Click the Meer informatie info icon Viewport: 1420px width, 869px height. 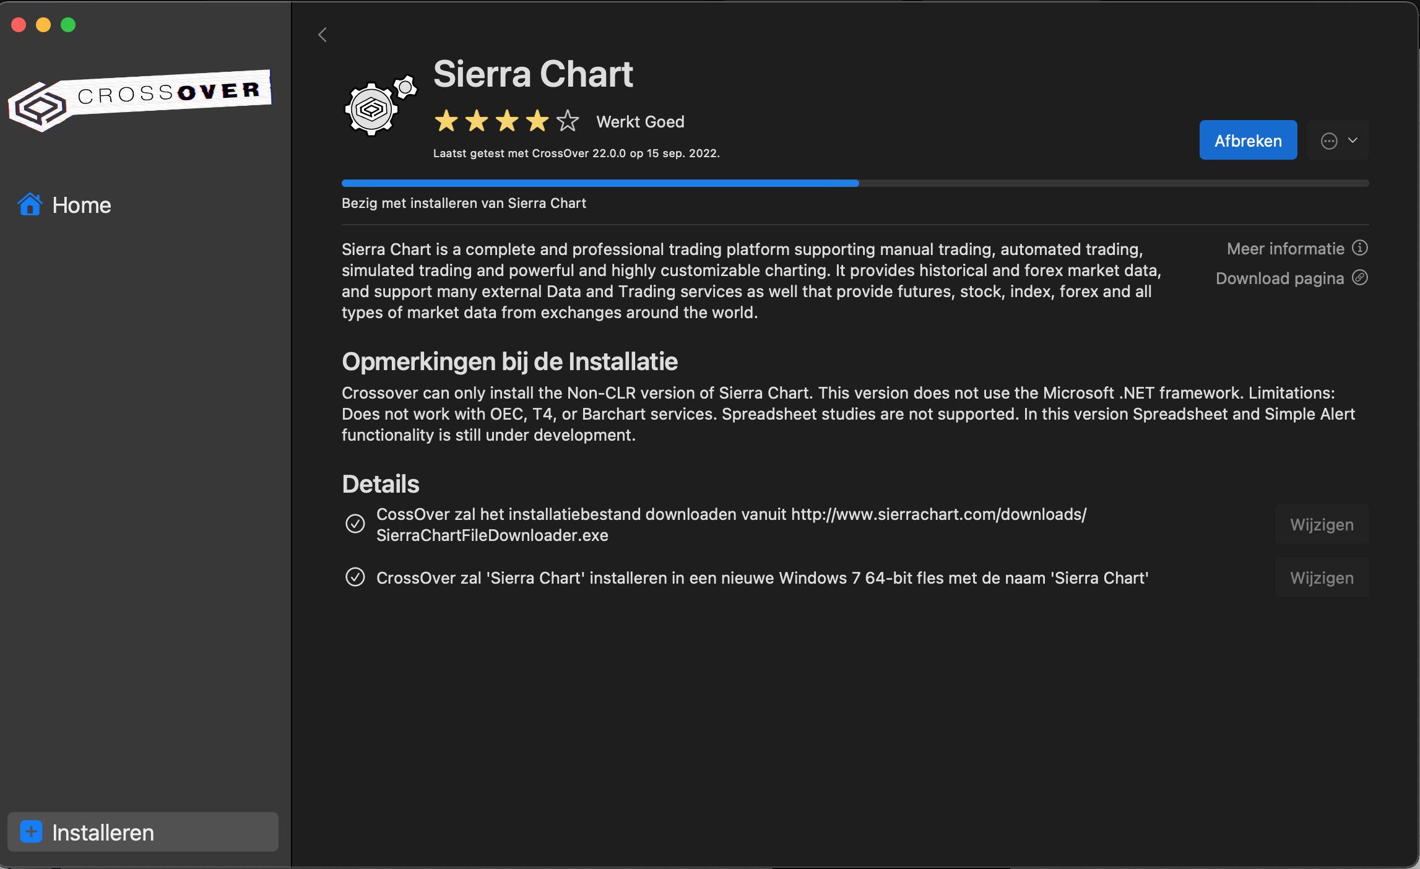(x=1360, y=248)
